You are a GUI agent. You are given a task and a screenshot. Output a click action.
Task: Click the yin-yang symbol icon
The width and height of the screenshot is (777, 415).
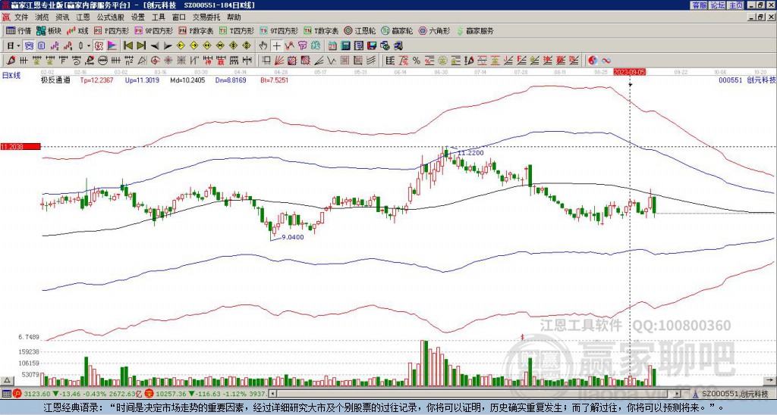(x=593, y=61)
